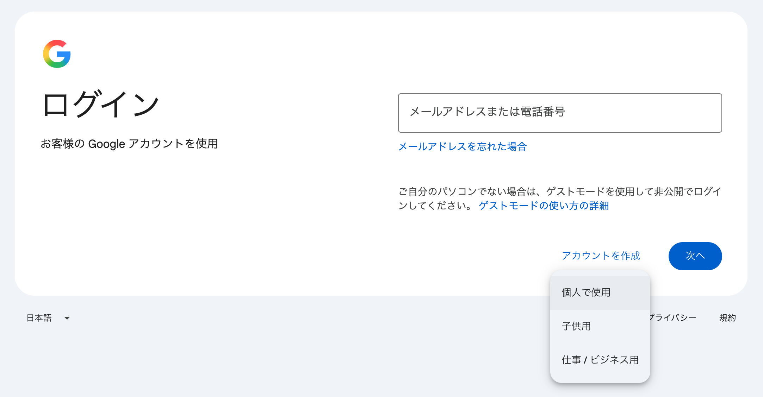Click bottom padding of the account type menu

point(600,380)
